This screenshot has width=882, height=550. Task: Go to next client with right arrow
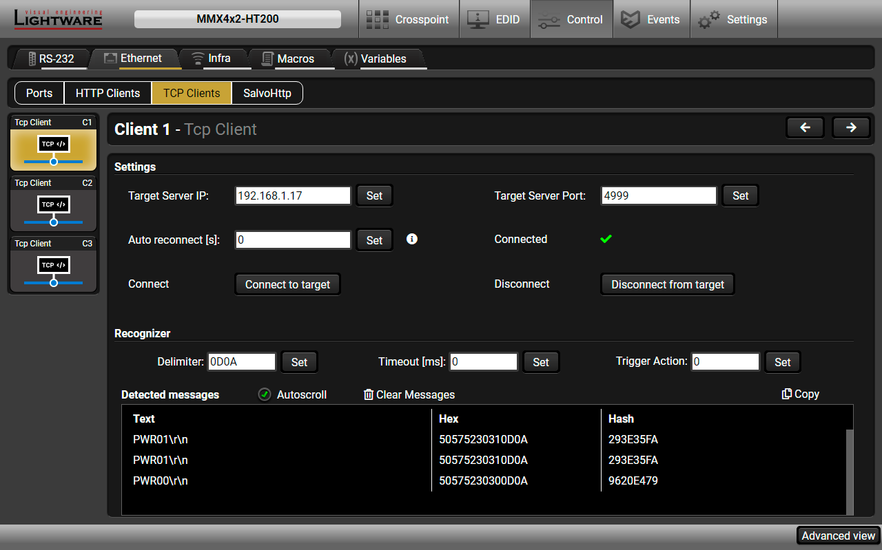[x=851, y=127]
